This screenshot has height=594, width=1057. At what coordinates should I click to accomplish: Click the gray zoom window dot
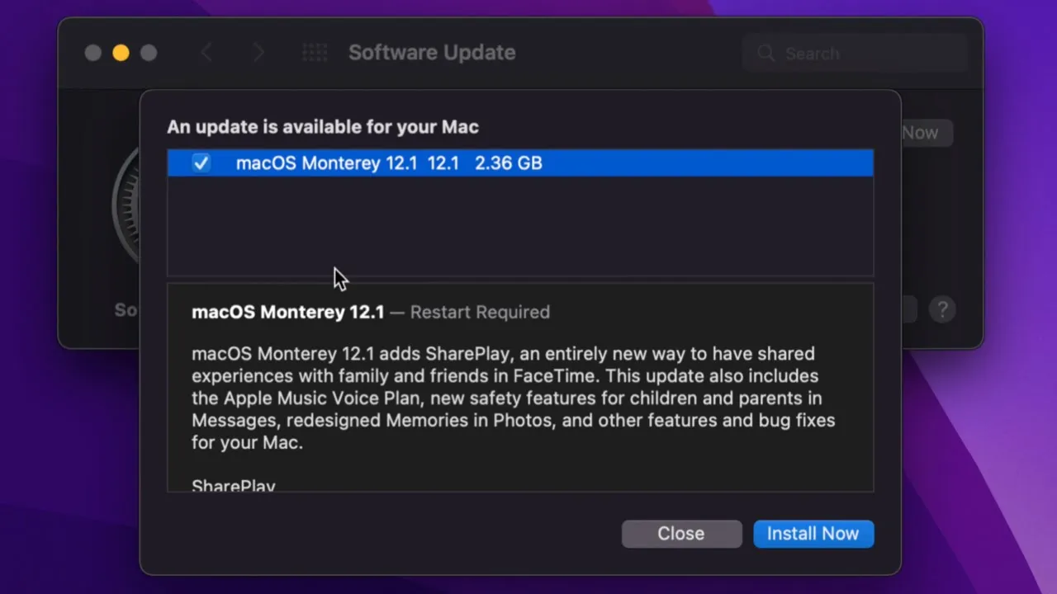click(149, 53)
